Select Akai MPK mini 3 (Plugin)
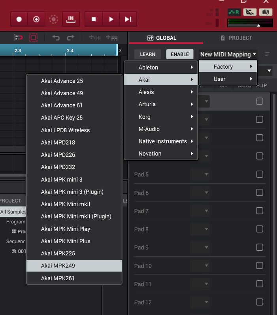 74,192
